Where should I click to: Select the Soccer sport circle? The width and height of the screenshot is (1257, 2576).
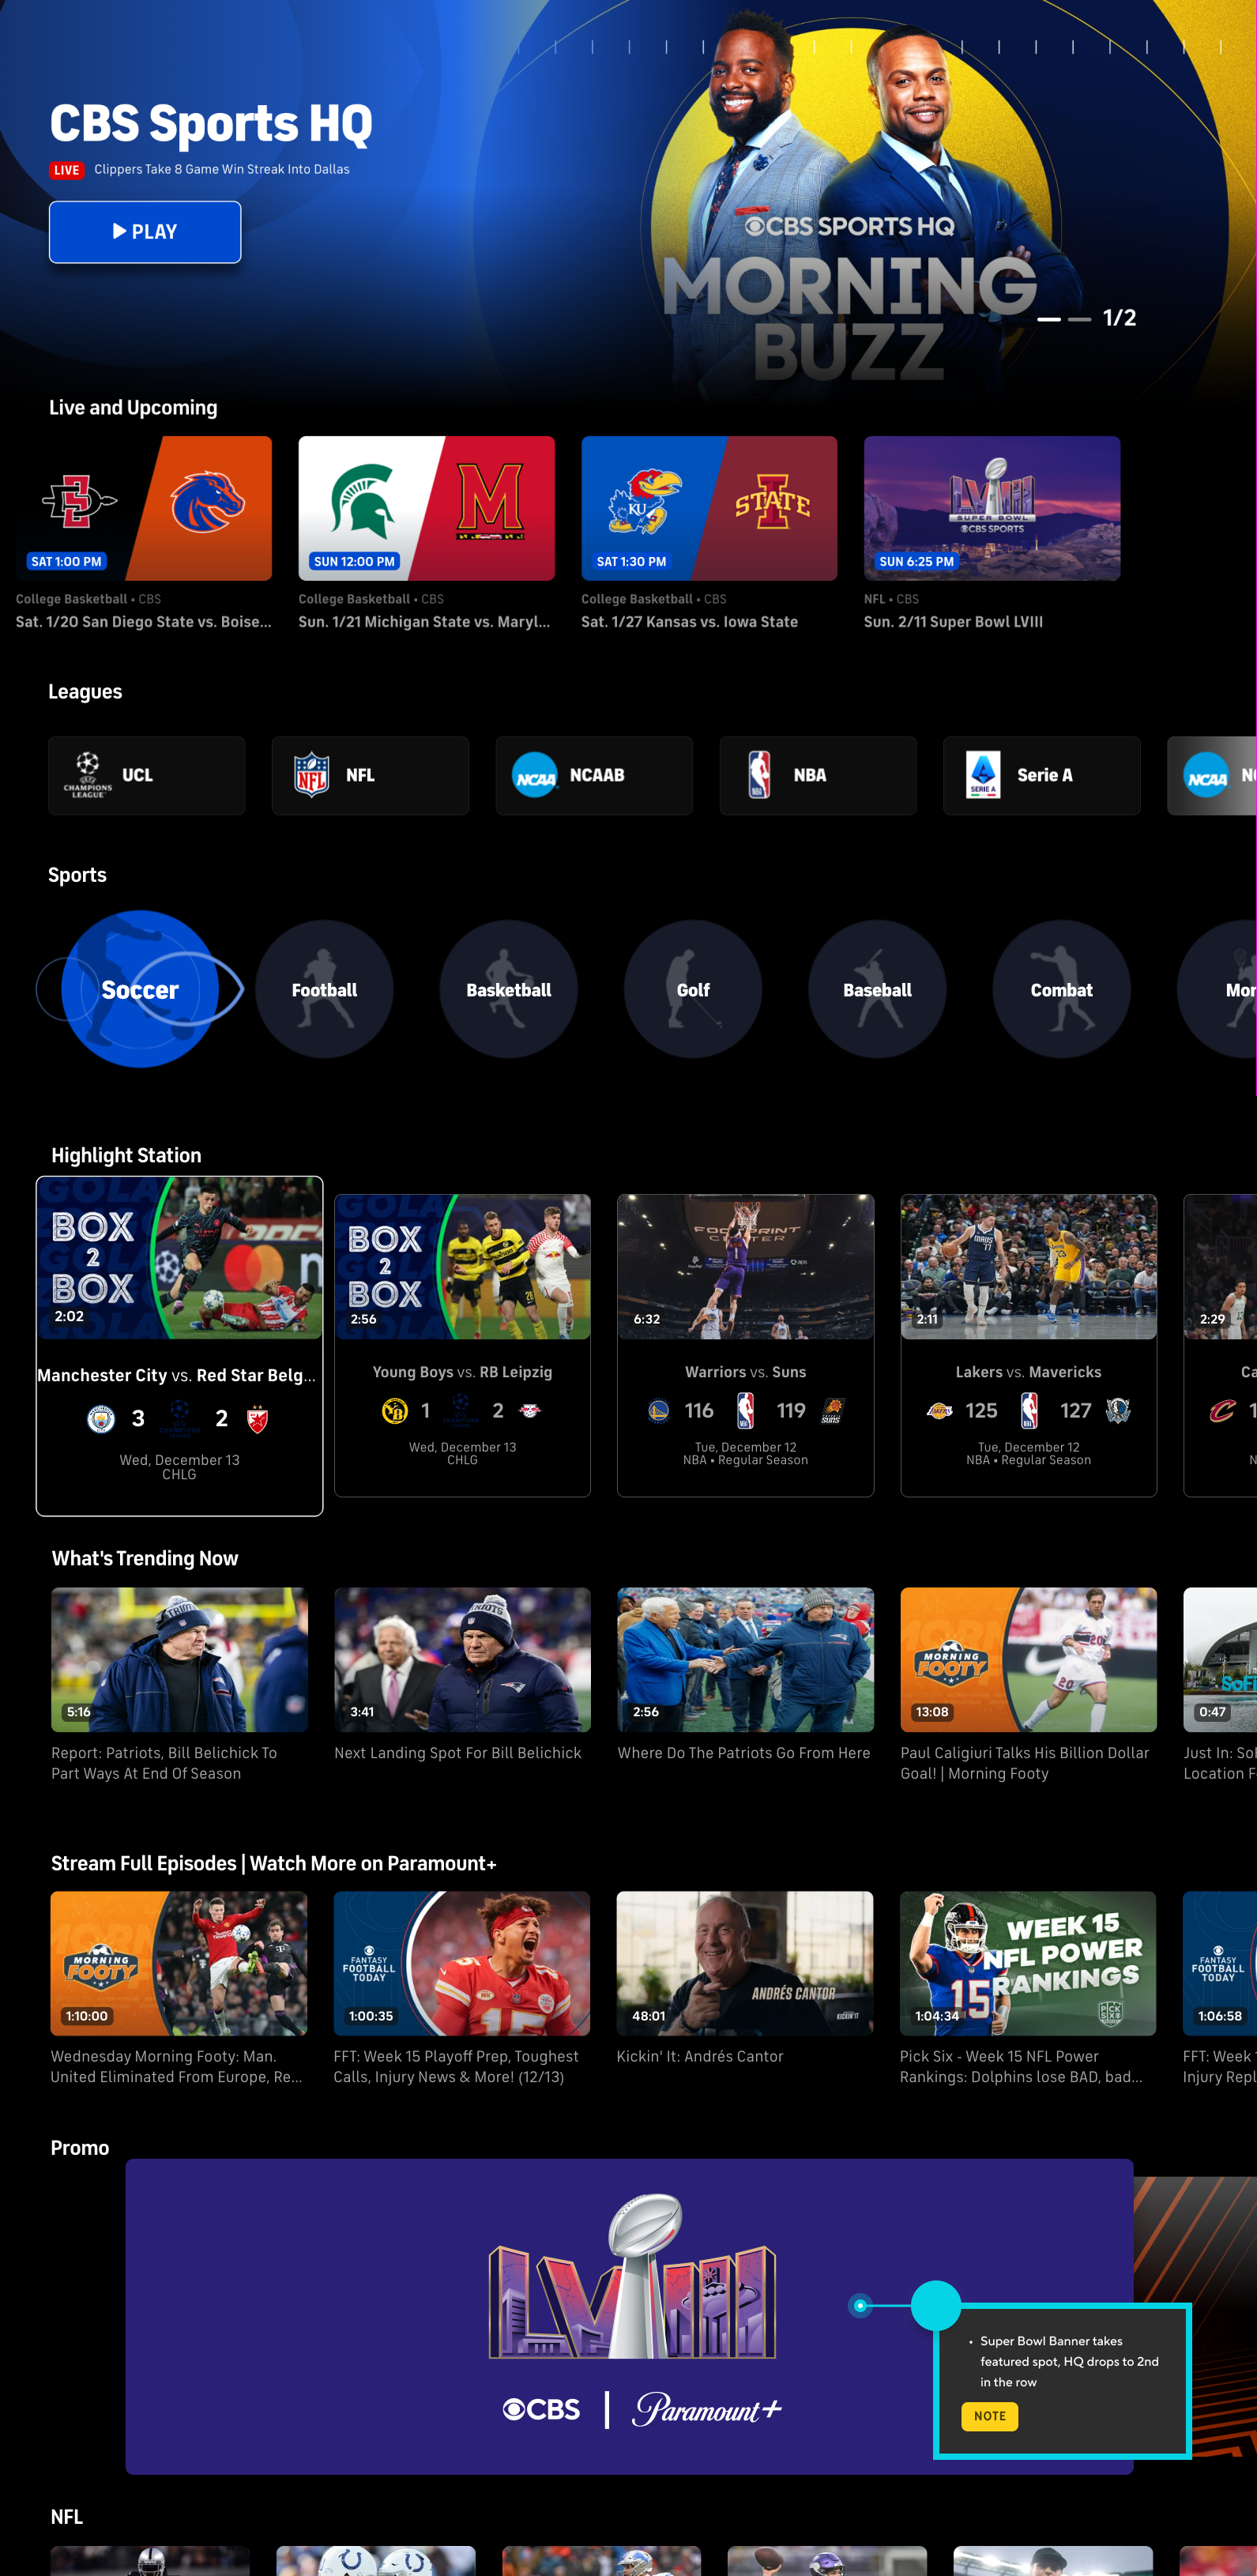(140, 989)
